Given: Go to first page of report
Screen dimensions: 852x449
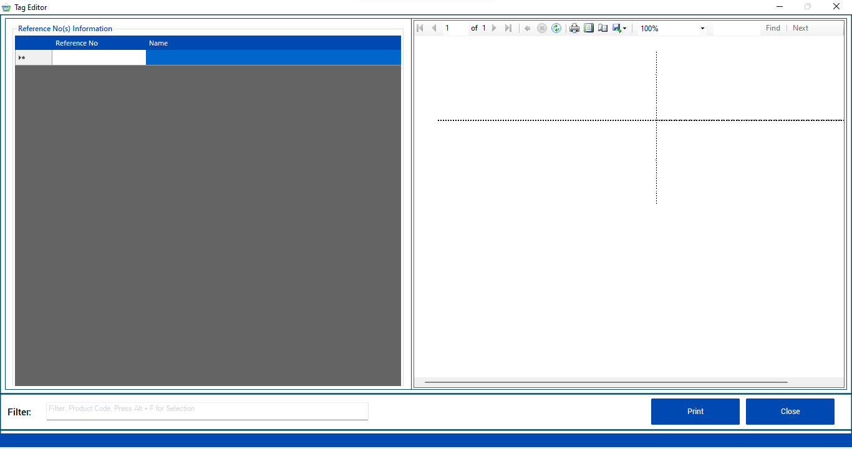Looking at the screenshot, I should tap(420, 28).
